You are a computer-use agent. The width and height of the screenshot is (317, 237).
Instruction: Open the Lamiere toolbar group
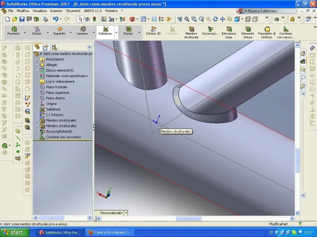(x=82, y=31)
